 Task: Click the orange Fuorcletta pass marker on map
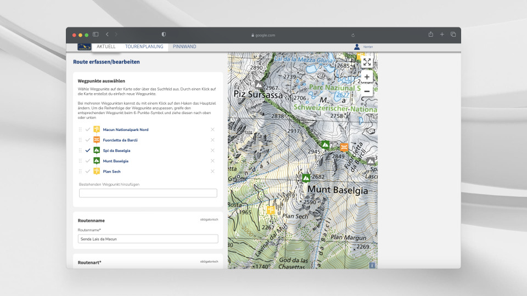tap(344, 147)
